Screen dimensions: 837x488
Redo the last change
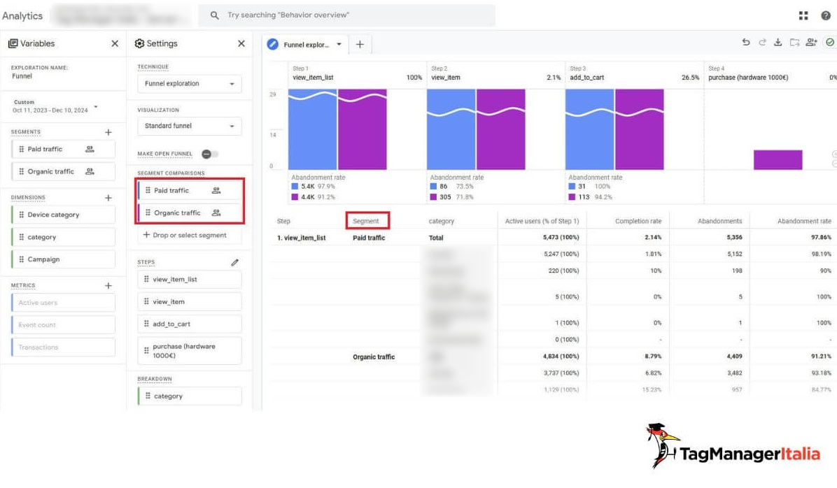[x=762, y=43]
